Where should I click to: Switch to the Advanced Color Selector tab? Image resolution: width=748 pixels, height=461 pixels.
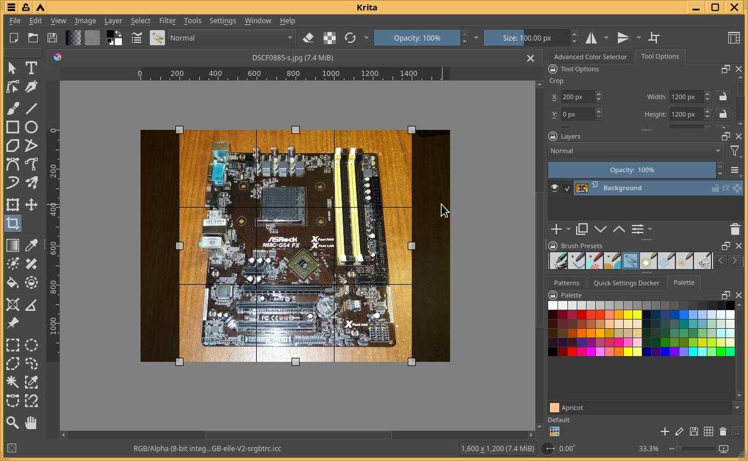590,57
